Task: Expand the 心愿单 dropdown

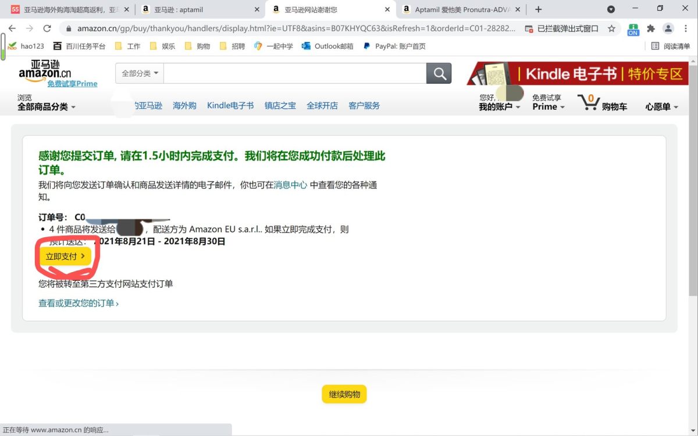Action: click(x=662, y=107)
